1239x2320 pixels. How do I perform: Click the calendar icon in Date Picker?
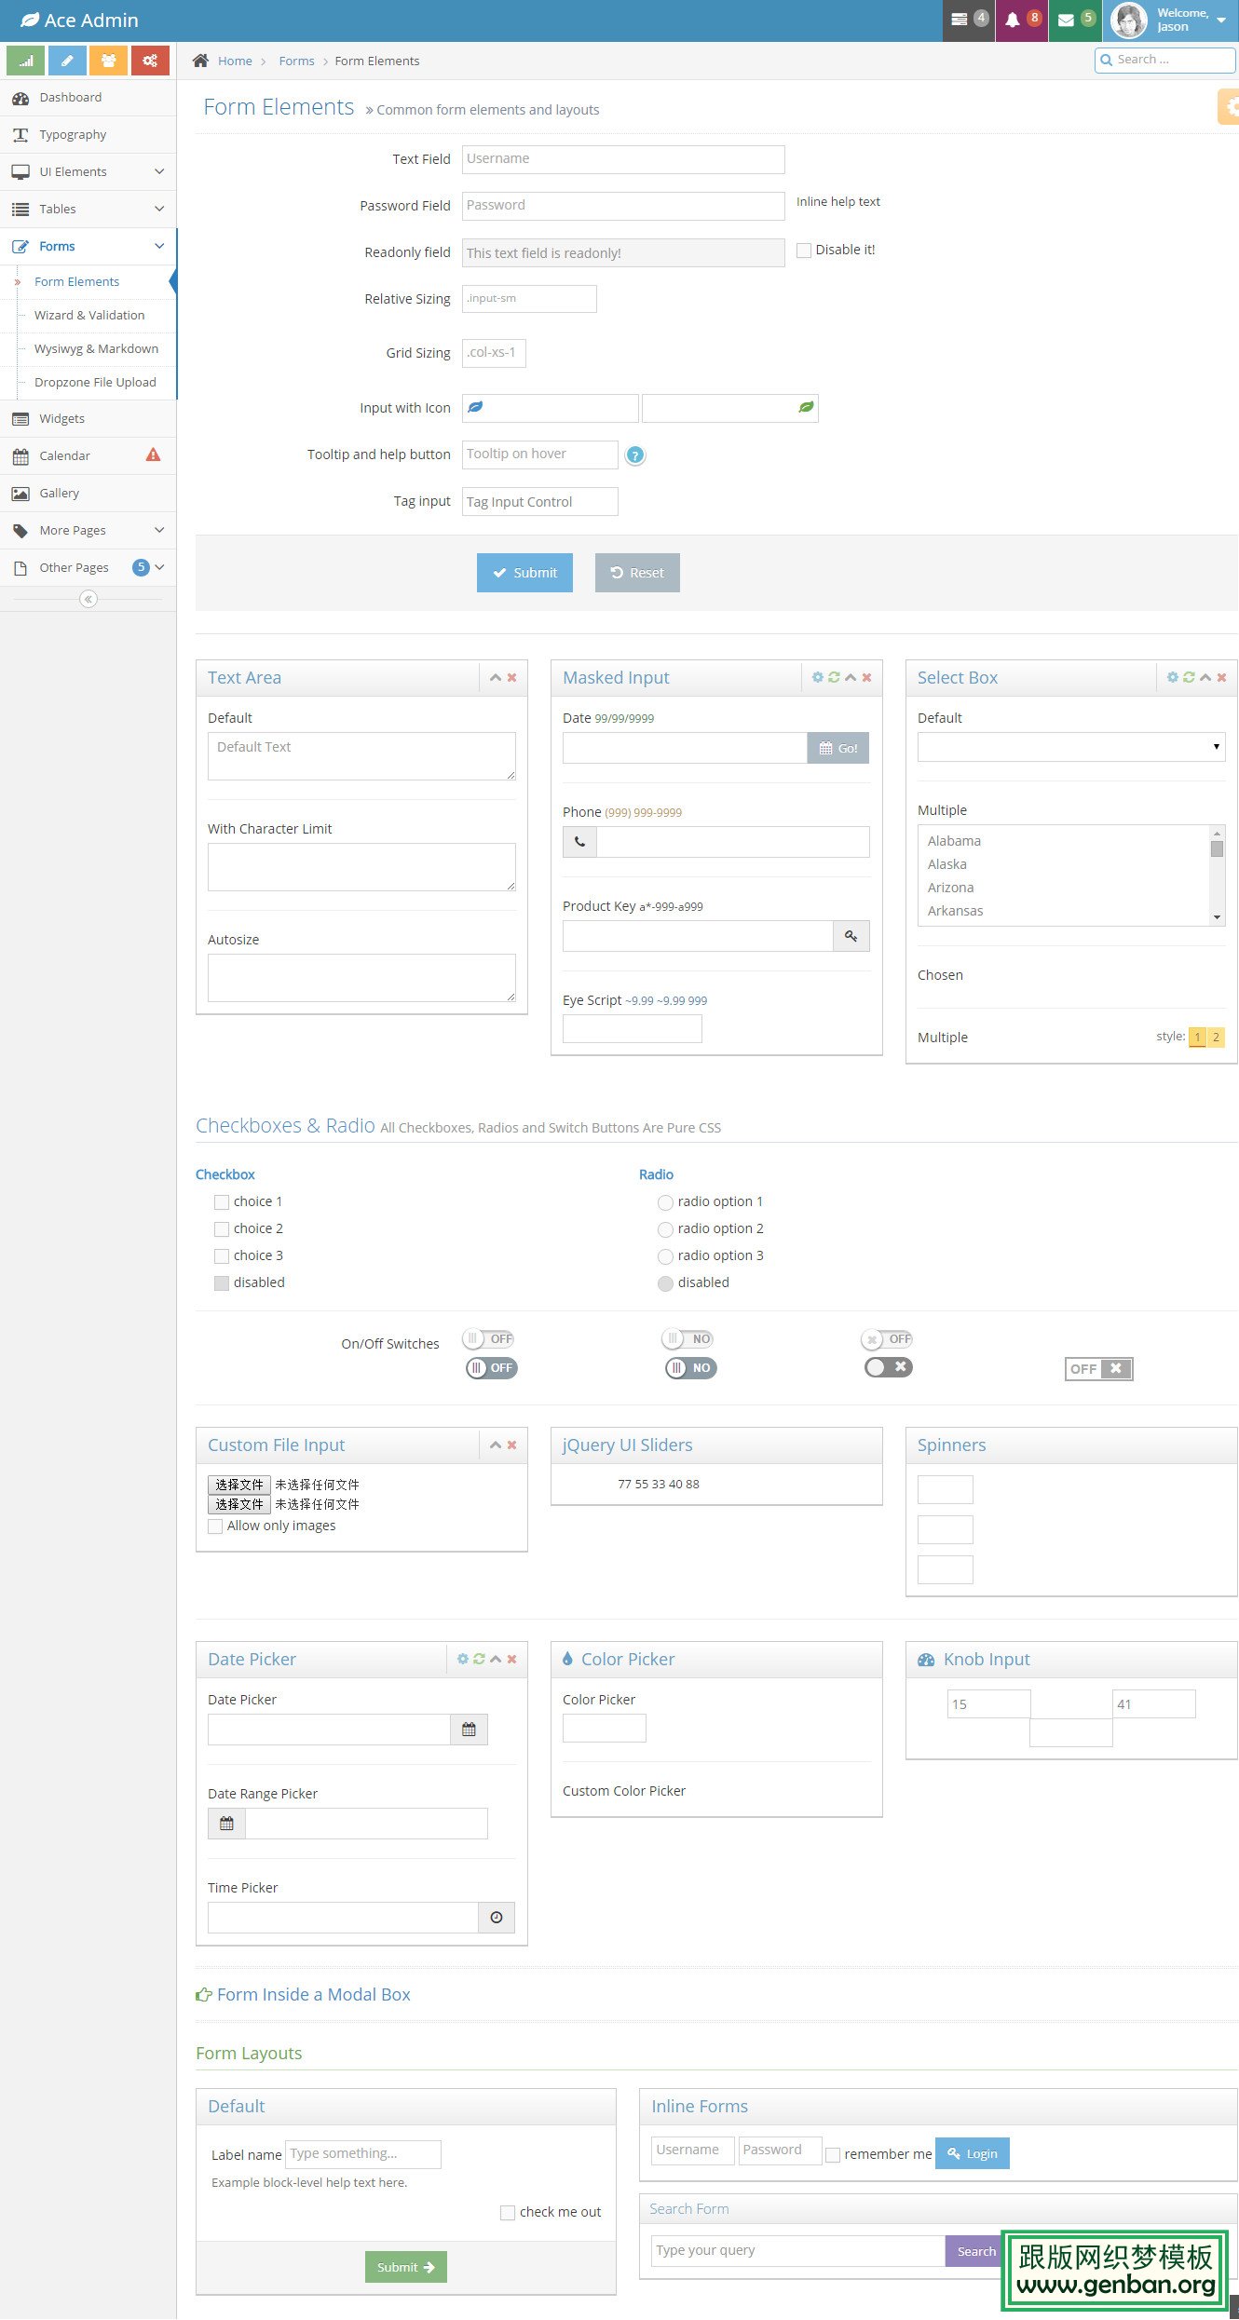(469, 1730)
